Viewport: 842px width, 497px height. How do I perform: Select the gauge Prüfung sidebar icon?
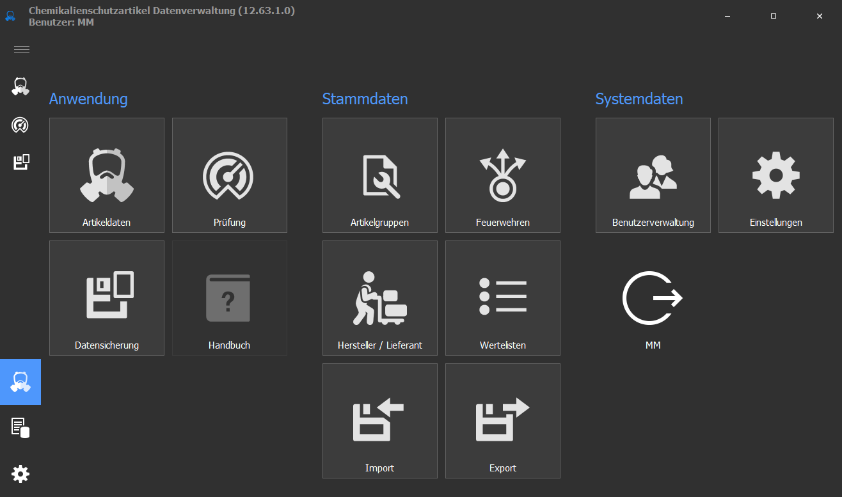click(20, 125)
